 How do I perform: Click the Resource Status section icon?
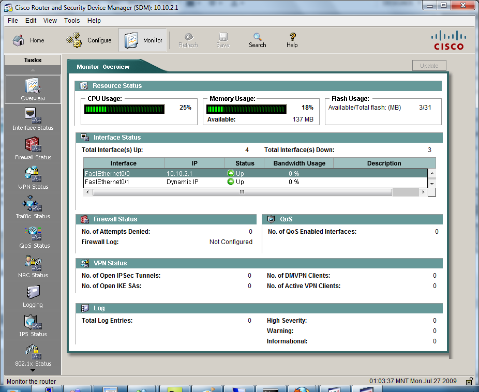tap(84, 86)
